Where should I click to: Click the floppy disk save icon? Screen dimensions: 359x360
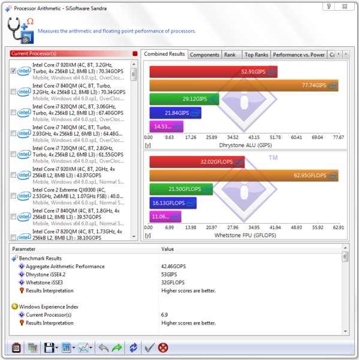click(49, 347)
